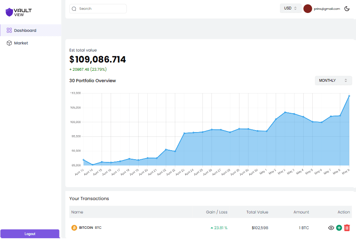
Task: Click the Dashboard grid icon in sidebar
Action: [x=9, y=30]
